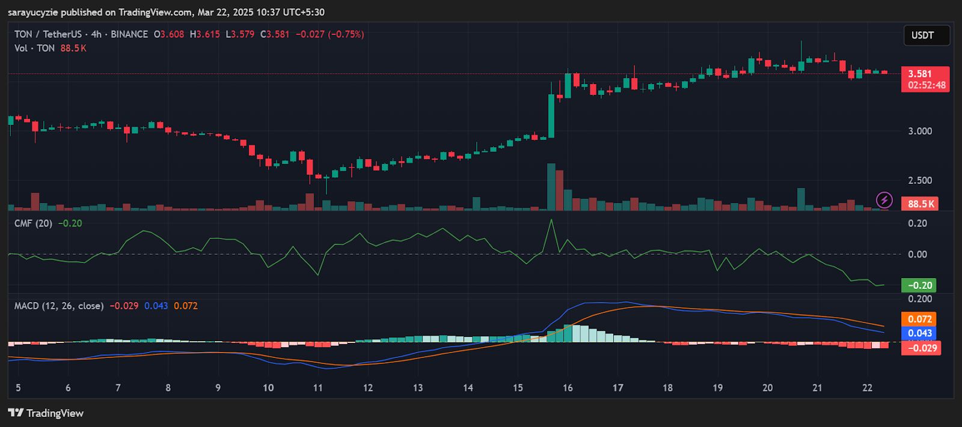Click the 3.000 price axis label

pyautogui.click(x=920, y=132)
